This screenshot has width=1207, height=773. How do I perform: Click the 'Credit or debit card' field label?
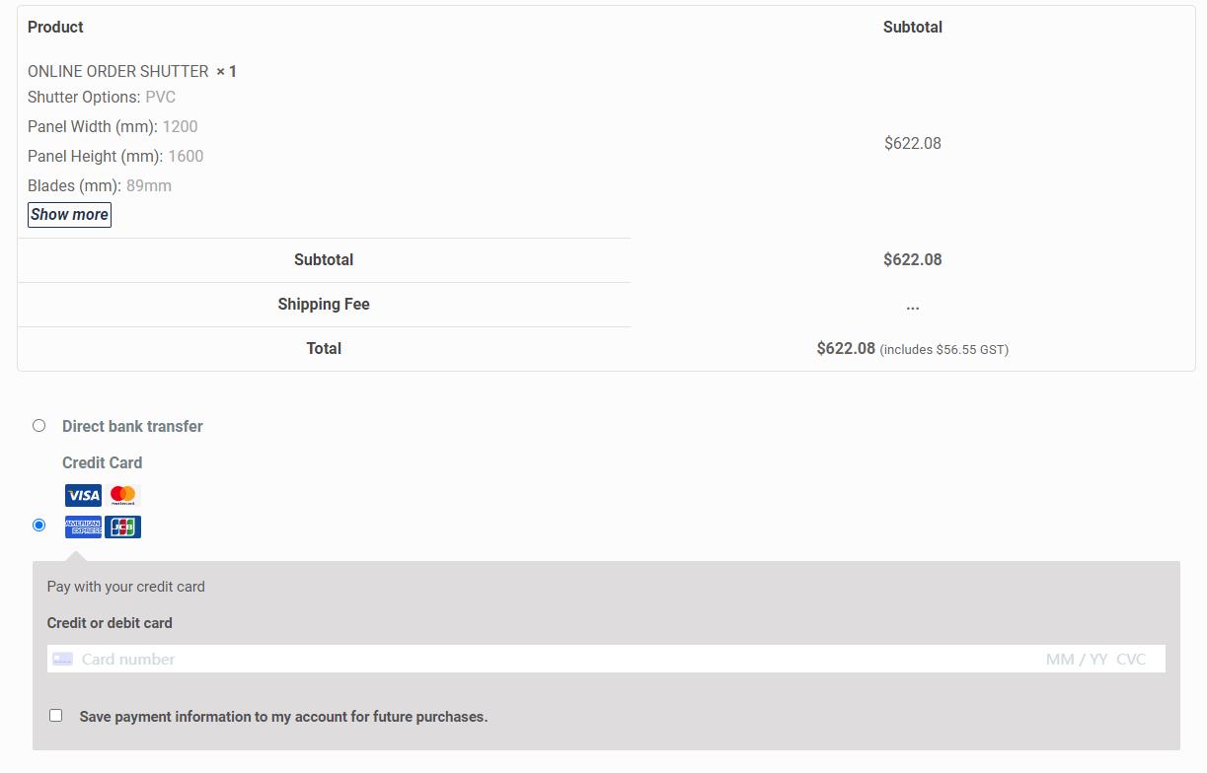coord(110,623)
